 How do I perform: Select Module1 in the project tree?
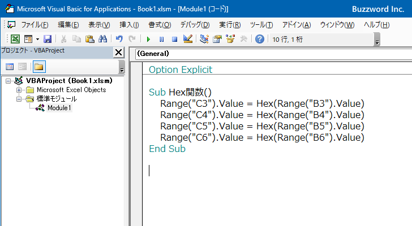point(59,108)
